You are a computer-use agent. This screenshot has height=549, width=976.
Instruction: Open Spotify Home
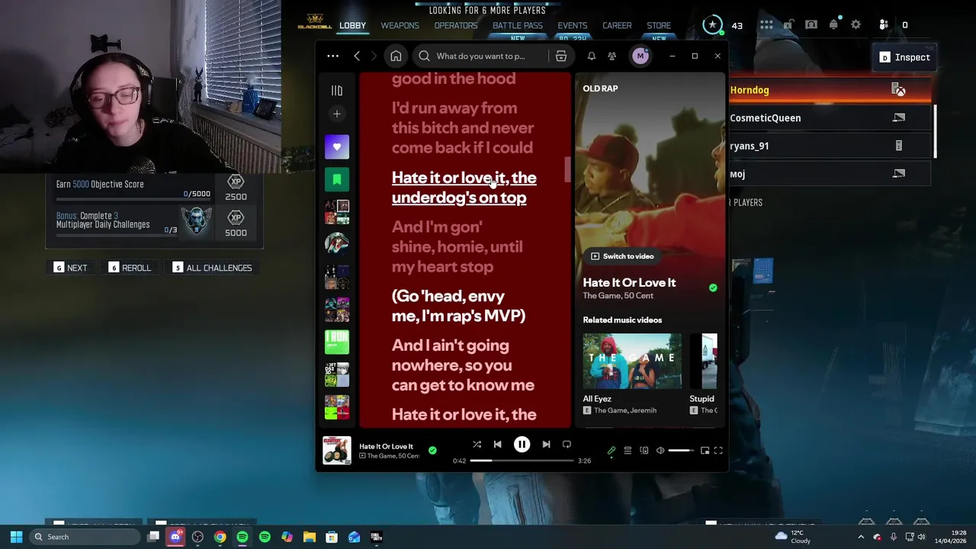click(396, 56)
